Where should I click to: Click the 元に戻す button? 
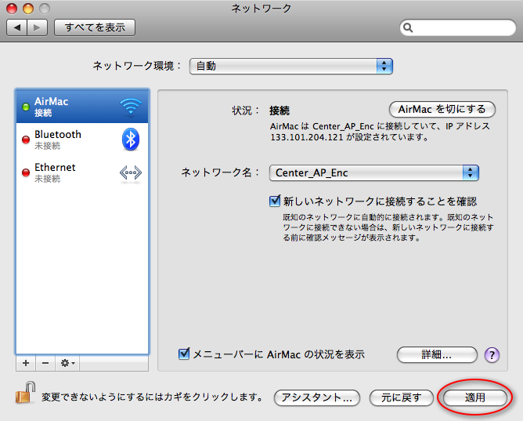[402, 397]
